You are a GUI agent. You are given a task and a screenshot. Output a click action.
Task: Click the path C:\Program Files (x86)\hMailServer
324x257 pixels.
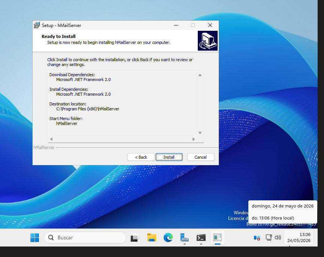click(88, 109)
